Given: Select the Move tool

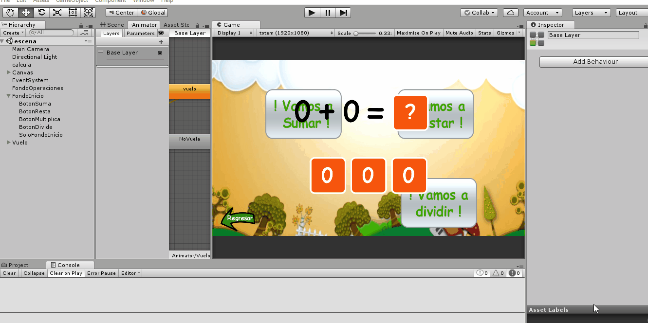Looking at the screenshot, I should tap(26, 13).
